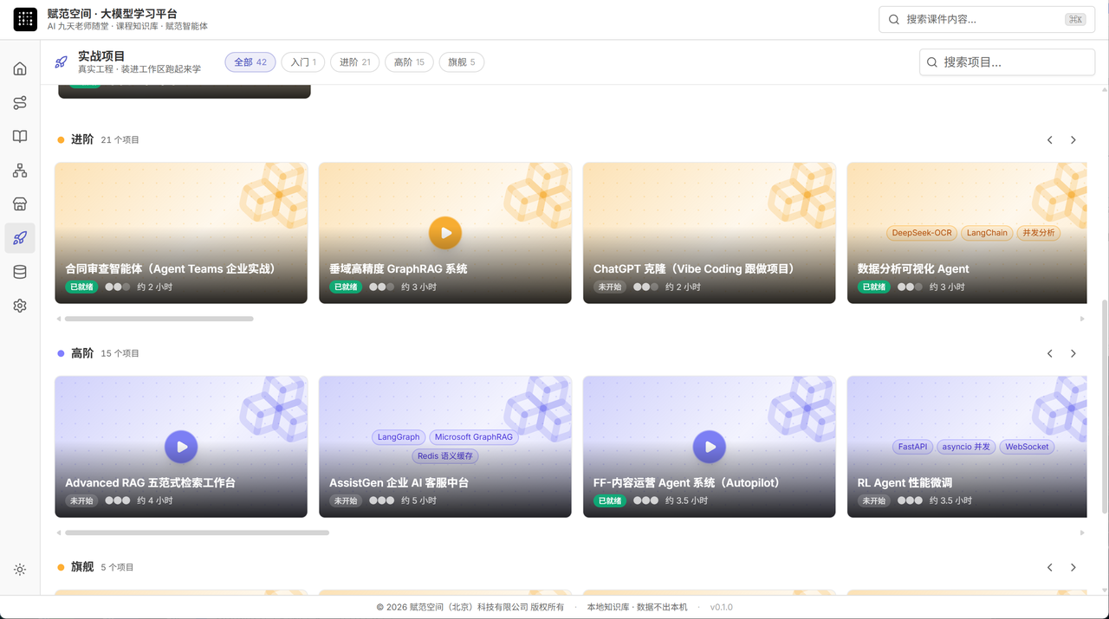The image size is (1109, 619).
Task: Show next 进阶 projects with right chevron
Action: pos(1073,139)
